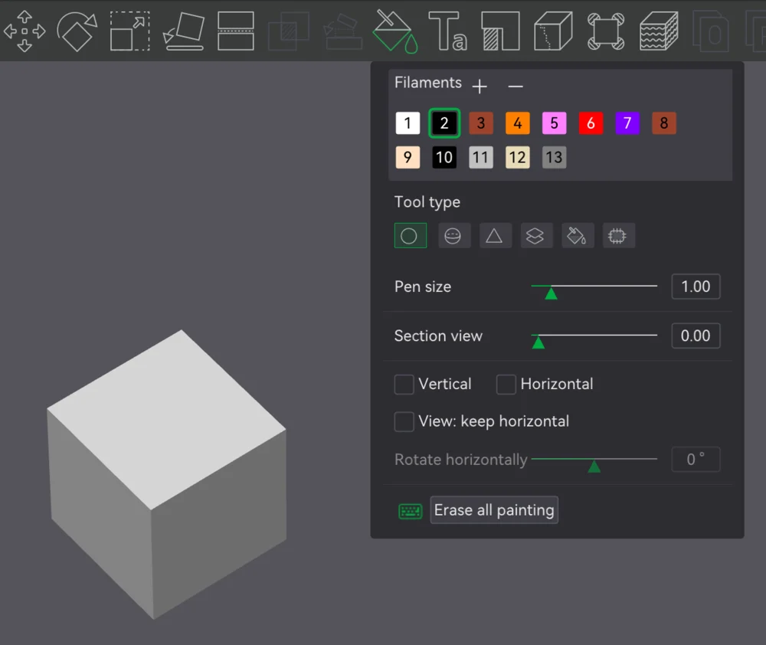Choose the Height range tool type
This screenshot has width=766, height=645.
pyautogui.click(x=536, y=235)
